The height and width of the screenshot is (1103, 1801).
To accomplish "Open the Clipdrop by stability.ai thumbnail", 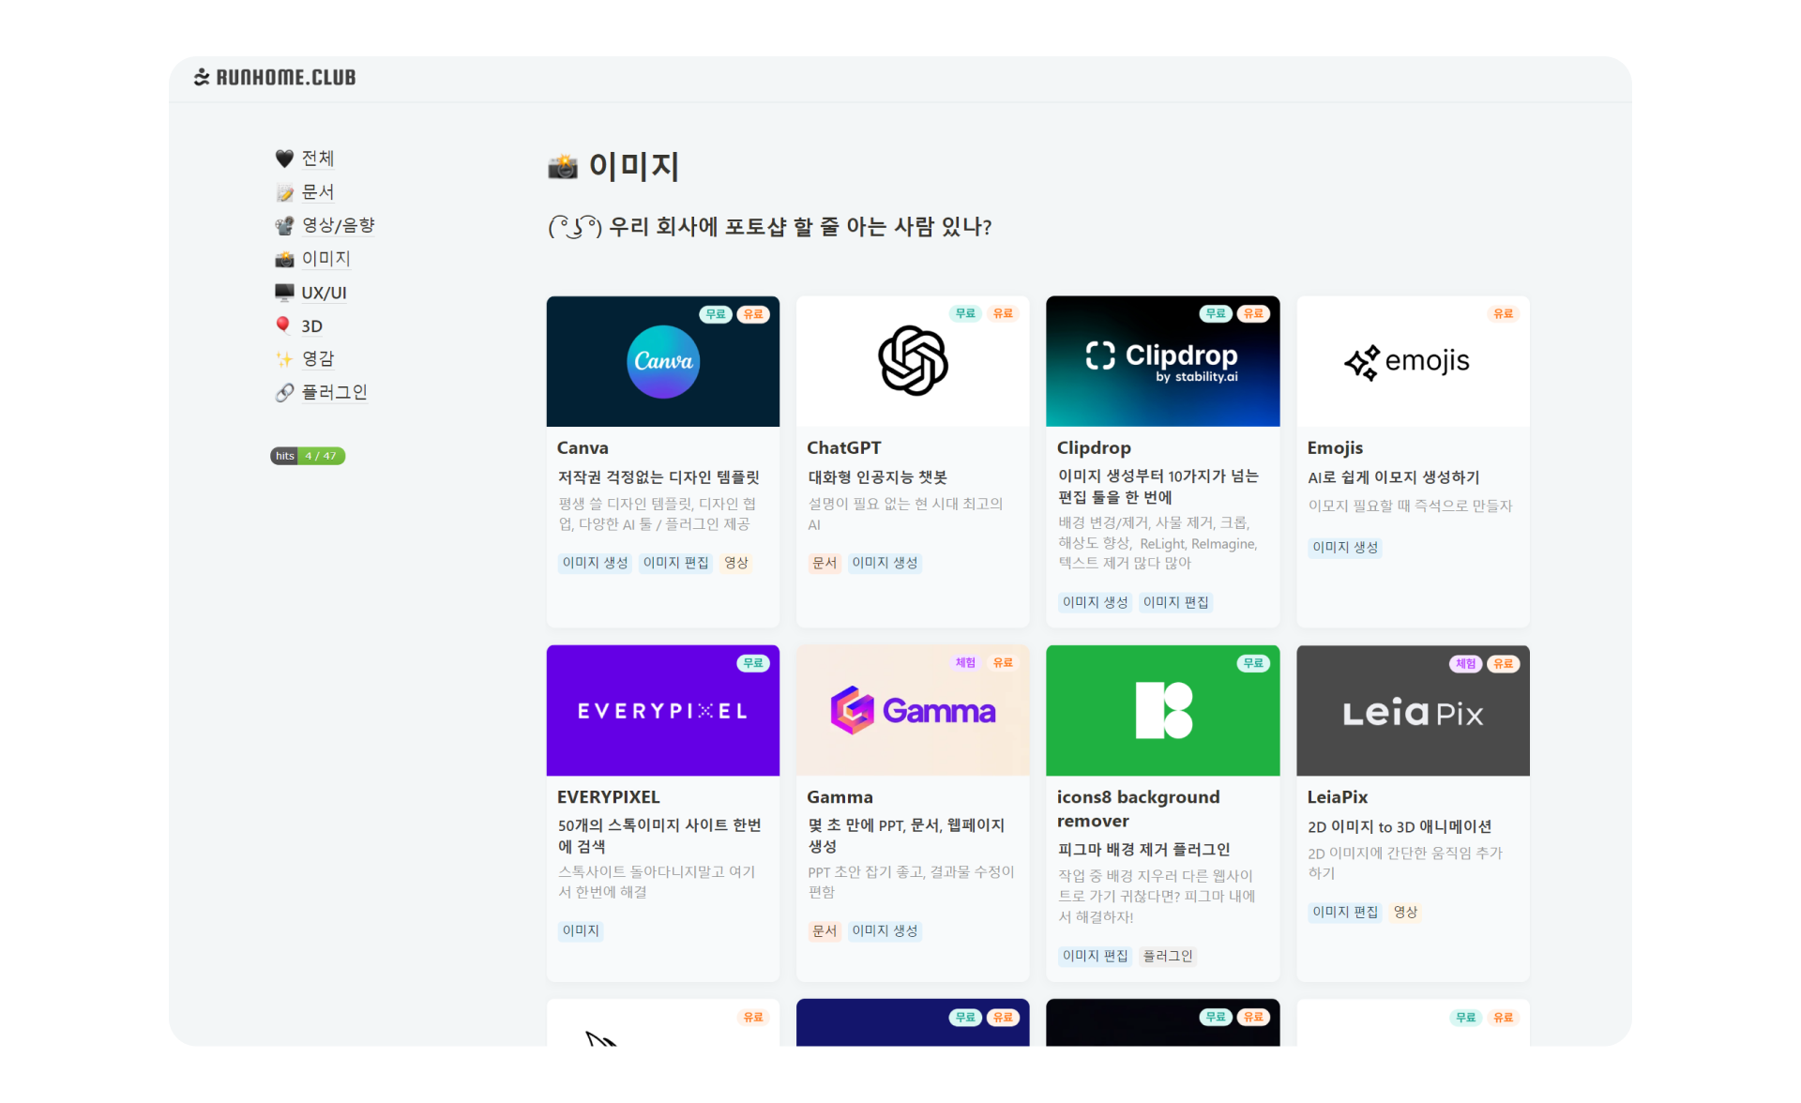I will (1163, 361).
